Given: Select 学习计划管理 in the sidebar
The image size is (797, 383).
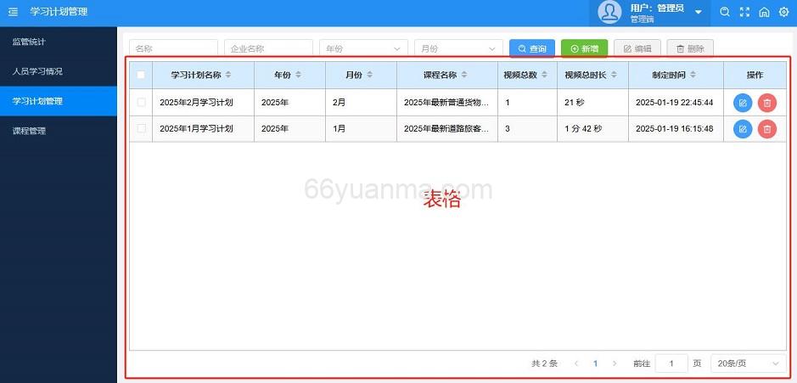Looking at the screenshot, I should click(59, 101).
